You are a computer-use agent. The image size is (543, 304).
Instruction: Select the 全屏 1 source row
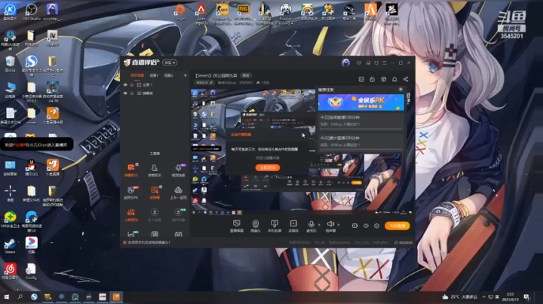[155, 84]
